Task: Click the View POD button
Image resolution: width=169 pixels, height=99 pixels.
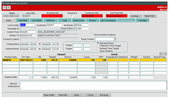Action: (x=149, y=16)
